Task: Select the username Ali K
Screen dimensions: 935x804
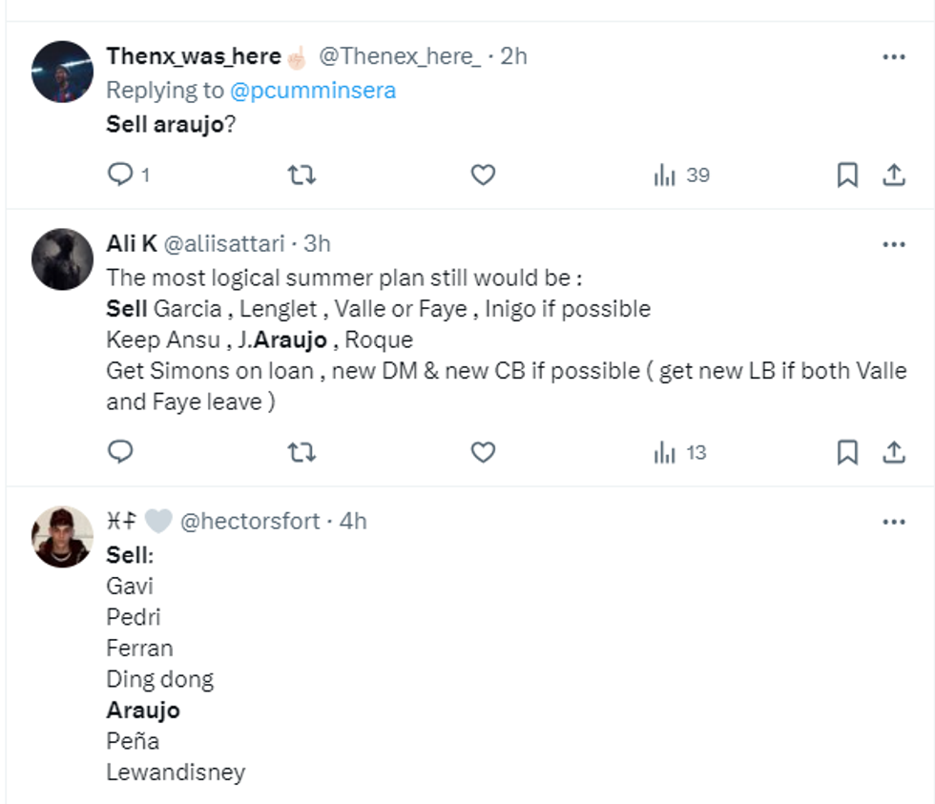Action: pos(129,245)
